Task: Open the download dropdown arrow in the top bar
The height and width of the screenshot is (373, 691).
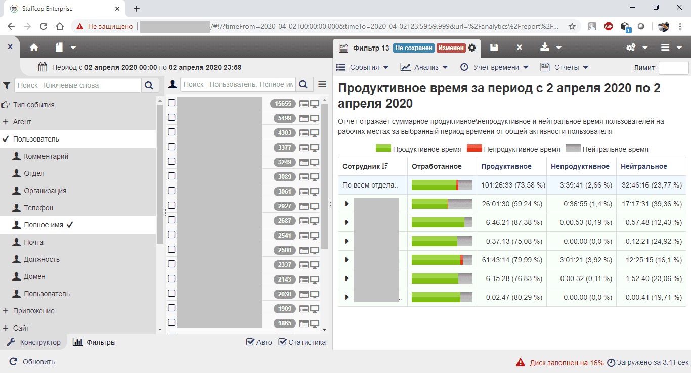Action: coord(559,48)
